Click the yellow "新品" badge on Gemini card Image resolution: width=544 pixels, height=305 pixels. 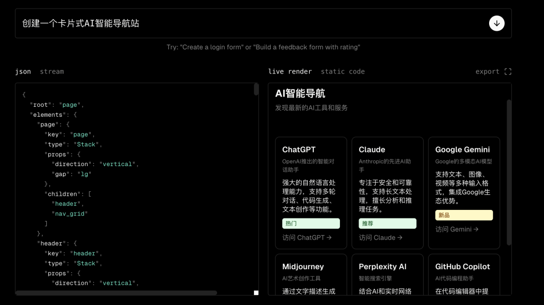[463, 214]
